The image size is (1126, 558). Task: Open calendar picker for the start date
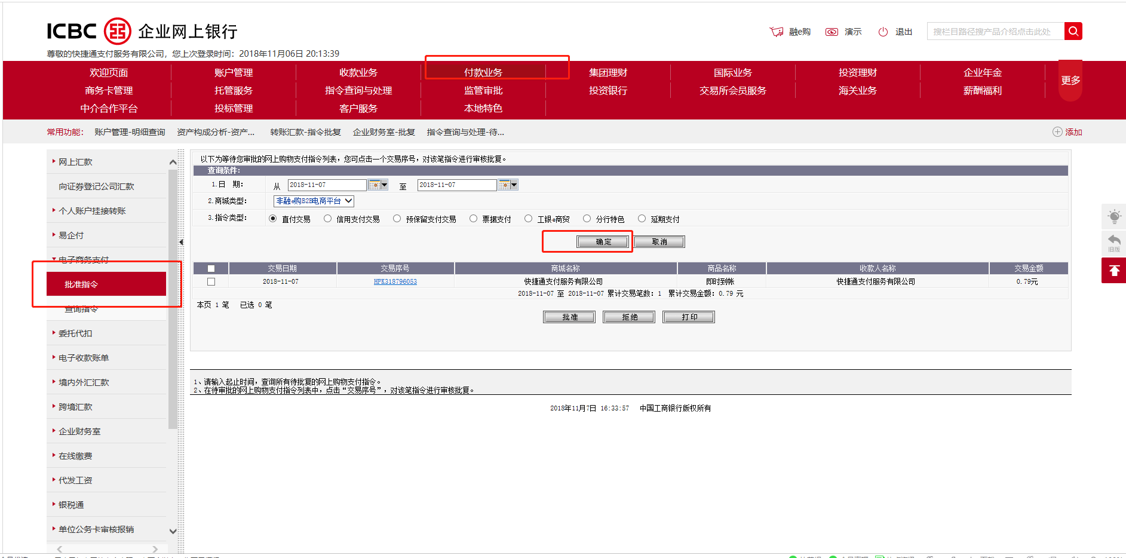click(374, 185)
